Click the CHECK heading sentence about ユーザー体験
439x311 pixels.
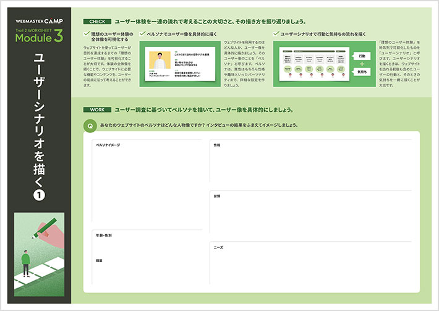coord(210,22)
